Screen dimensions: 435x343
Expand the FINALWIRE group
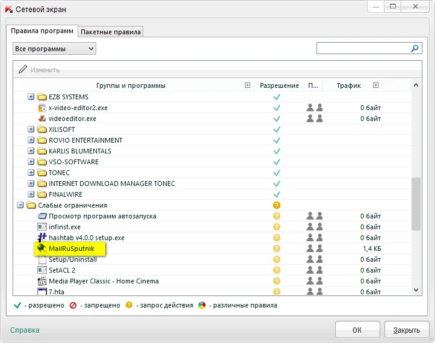pyautogui.click(x=31, y=194)
